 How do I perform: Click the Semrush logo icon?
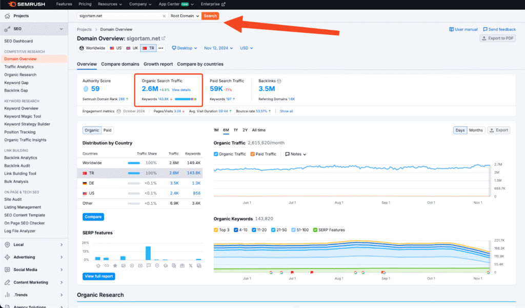[x=12, y=4]
